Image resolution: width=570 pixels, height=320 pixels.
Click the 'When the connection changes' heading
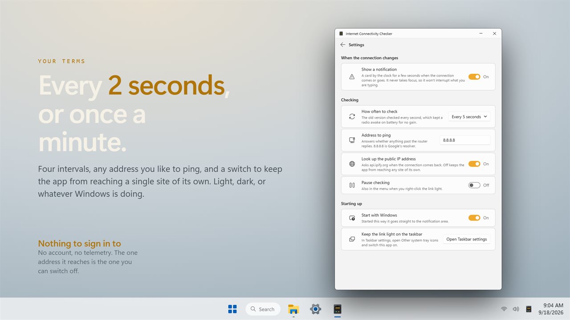coord(370,58)
